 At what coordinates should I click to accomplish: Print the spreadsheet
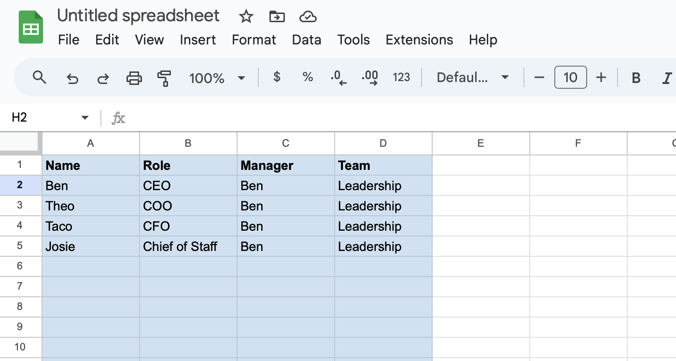134,77
